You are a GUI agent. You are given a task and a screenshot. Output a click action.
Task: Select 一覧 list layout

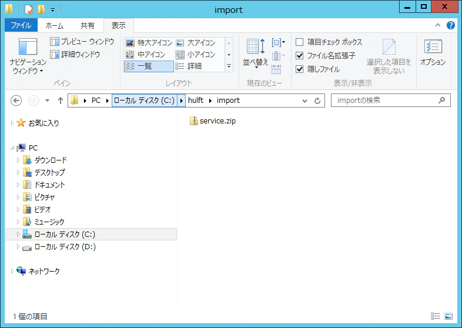click(x=149, y=66)
